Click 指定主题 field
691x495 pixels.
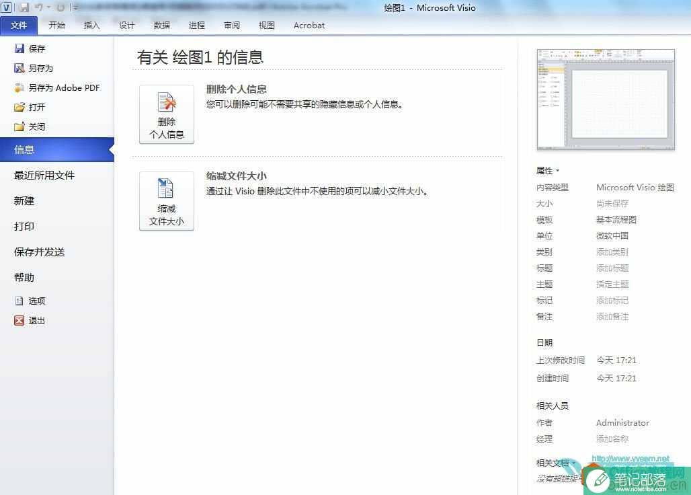coord(612,284)
